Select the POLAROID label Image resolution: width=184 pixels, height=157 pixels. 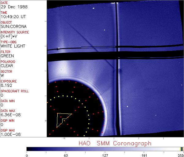point(8,61)
